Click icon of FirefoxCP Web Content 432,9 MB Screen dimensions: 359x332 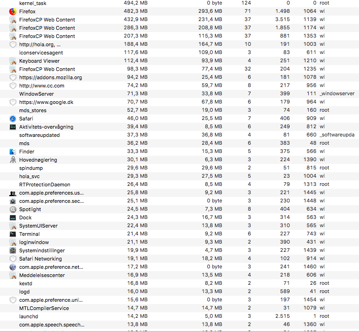pos(13,20)
